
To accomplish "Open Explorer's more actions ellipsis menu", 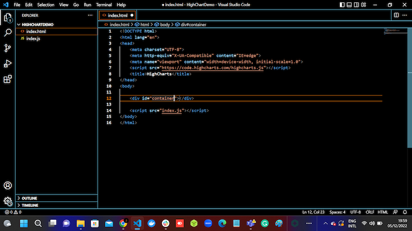I will (x=90, y=15).
